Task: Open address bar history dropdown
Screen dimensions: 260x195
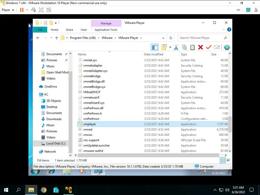Action: click(163, 38)
